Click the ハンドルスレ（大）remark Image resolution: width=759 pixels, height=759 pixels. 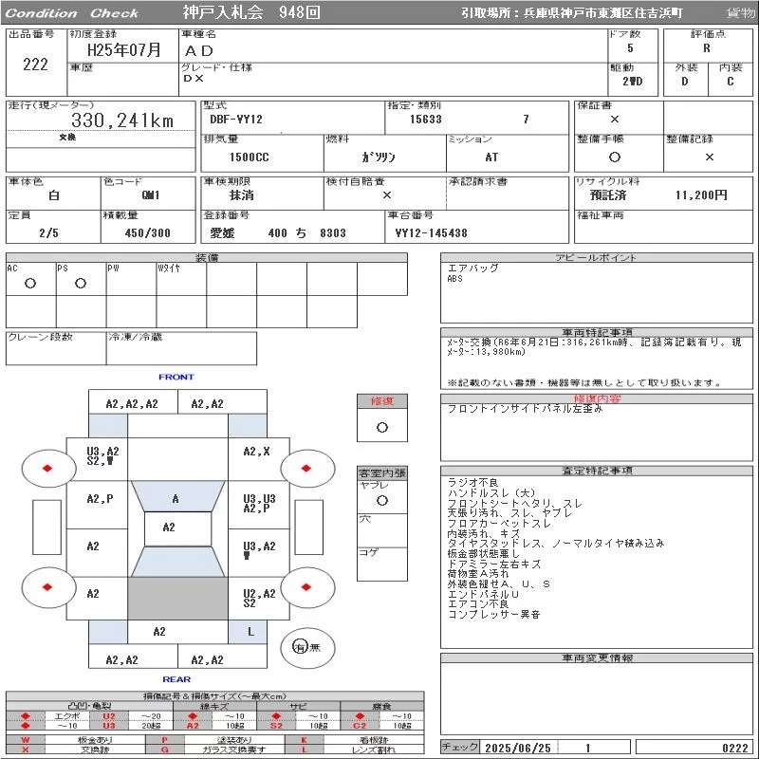click(x=491, y=492)
